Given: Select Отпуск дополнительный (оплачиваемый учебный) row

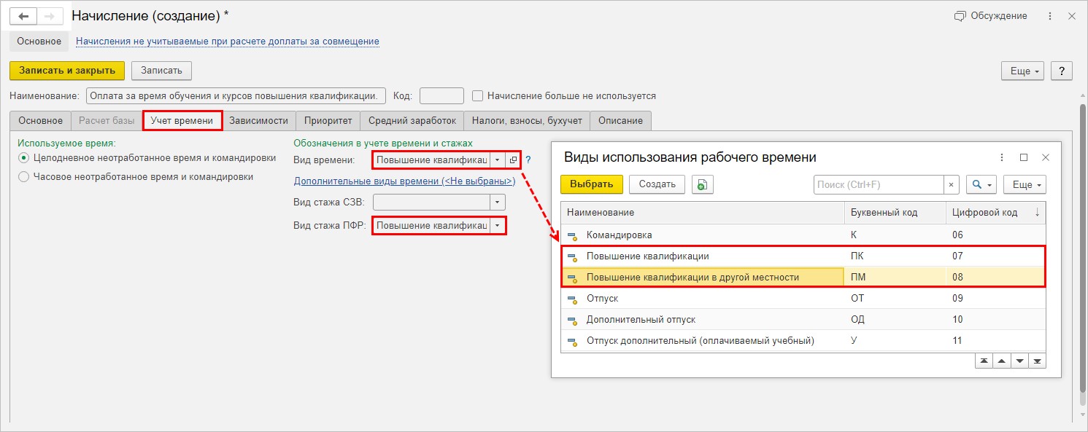Looking at the screenshot, I should click(x=803, y=341).
